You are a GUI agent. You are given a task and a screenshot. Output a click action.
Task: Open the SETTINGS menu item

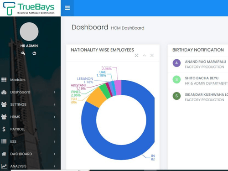(18, 104)
